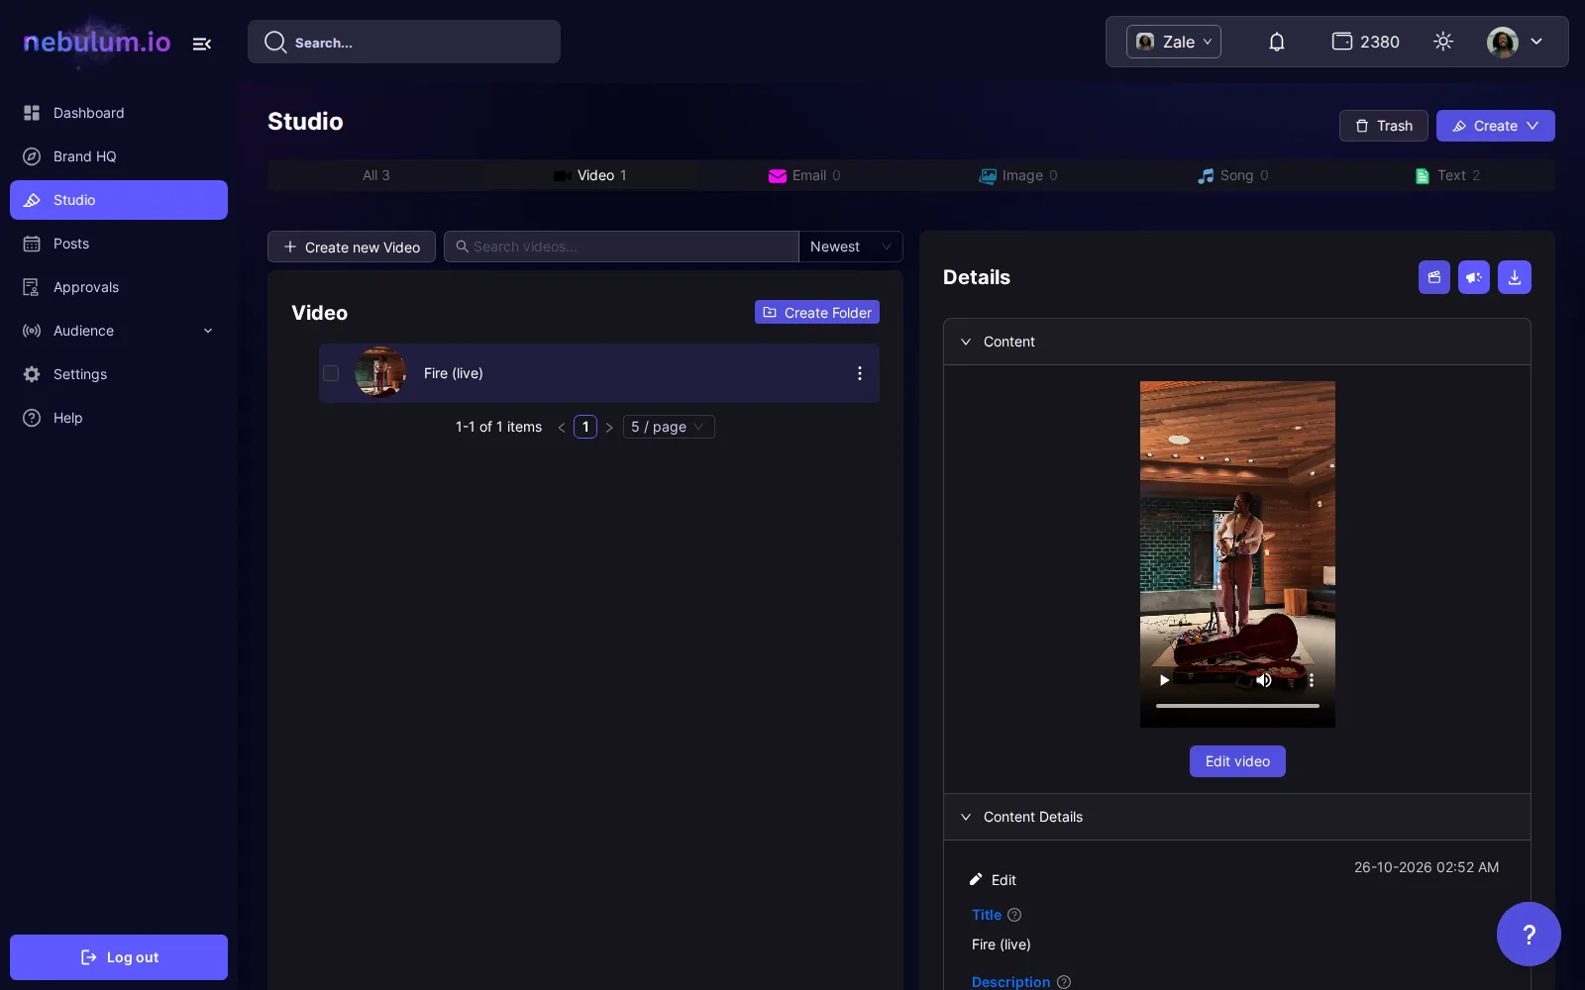Open the floating help button
Screen dimensions: 1585x990
point(1529,934)
